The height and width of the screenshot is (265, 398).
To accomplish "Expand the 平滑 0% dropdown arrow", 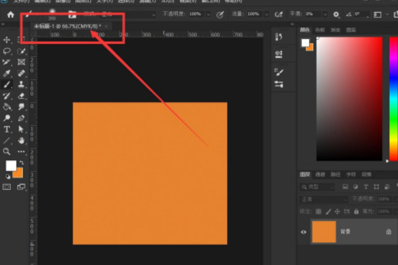I will pyautogui.click(x=325, y=14).
